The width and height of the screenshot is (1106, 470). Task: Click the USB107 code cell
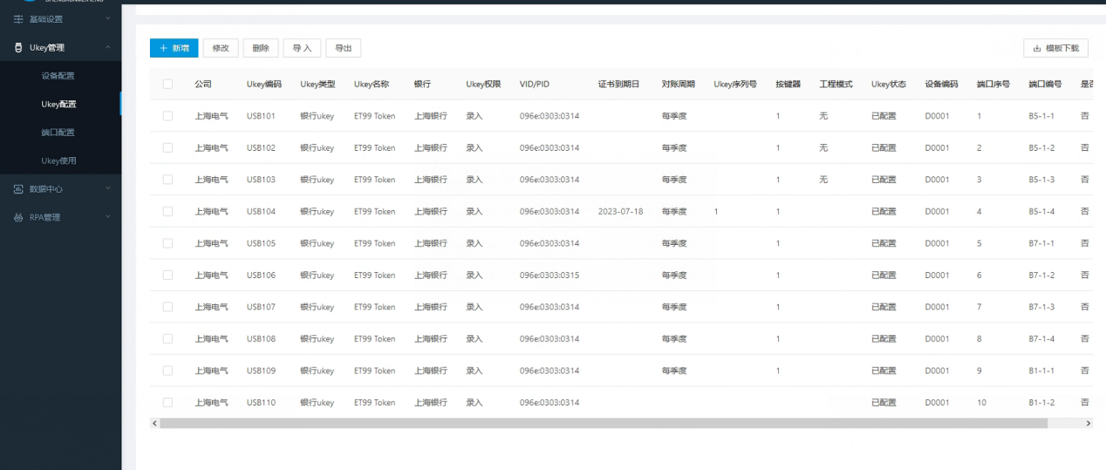click(261, 307)
